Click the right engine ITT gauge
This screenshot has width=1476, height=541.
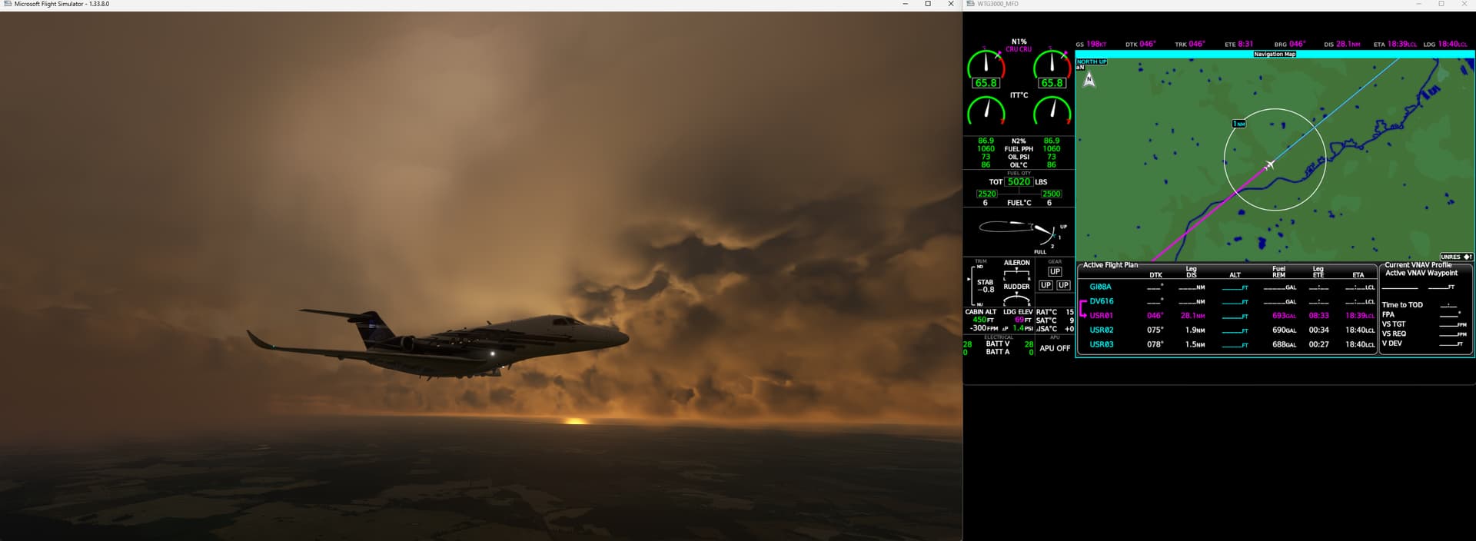pyautogui.click(x=1052, y=112)
